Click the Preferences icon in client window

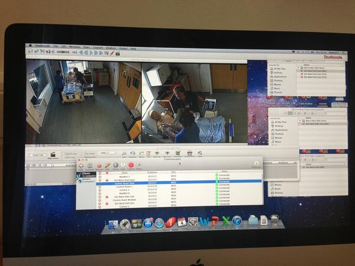click(x=256, y=164)
